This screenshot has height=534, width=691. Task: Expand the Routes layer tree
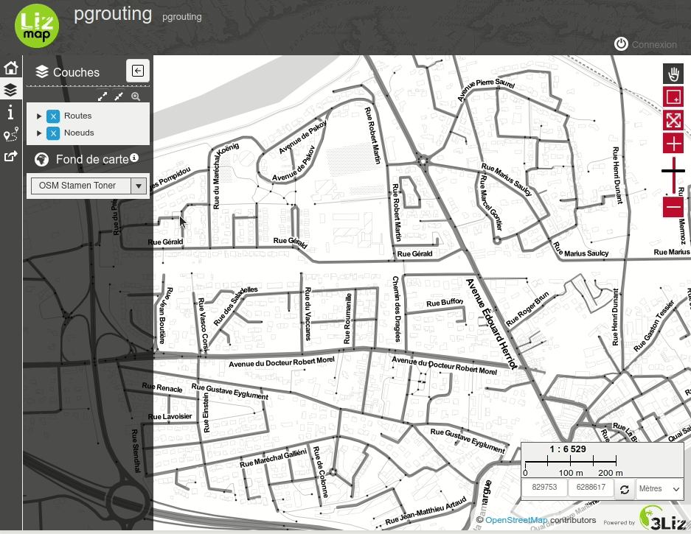point(39,116)
